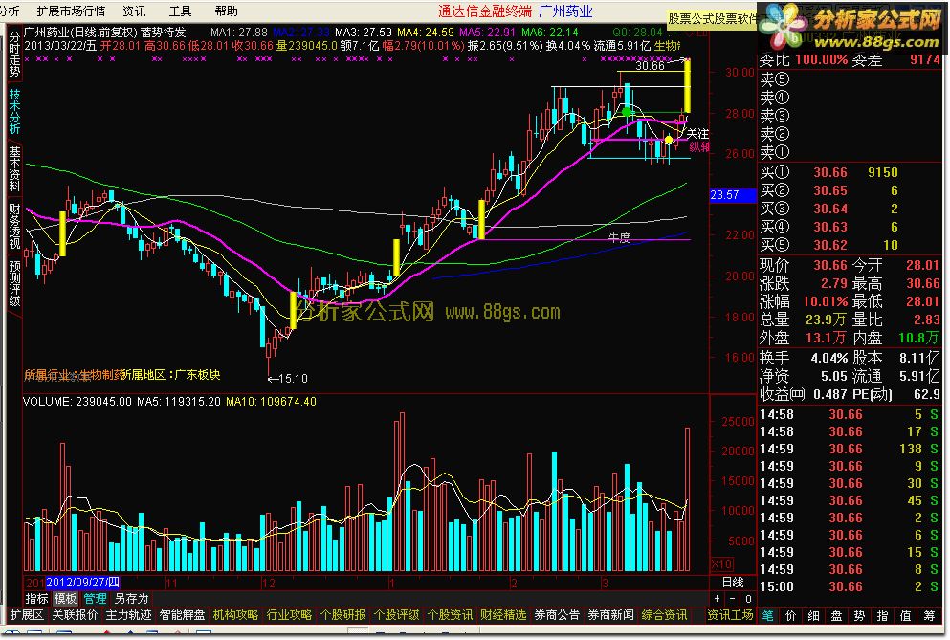This screenshot has width=950, height=640.
Task: Click the 另存为 button
Action: pyautogui.click(x=131, y=598)
